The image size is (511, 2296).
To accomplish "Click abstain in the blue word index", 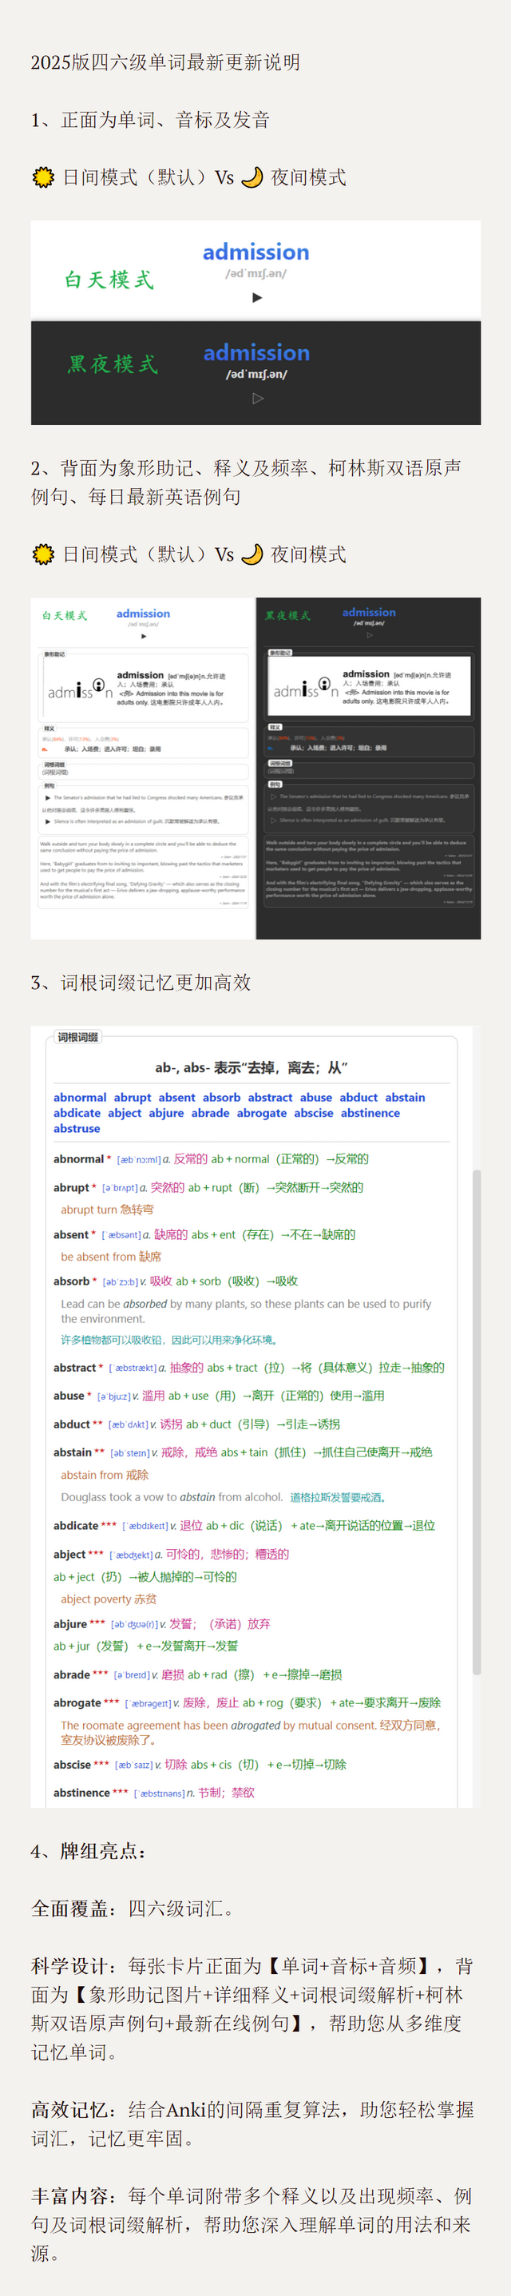I will click(x=405, y=1097).
